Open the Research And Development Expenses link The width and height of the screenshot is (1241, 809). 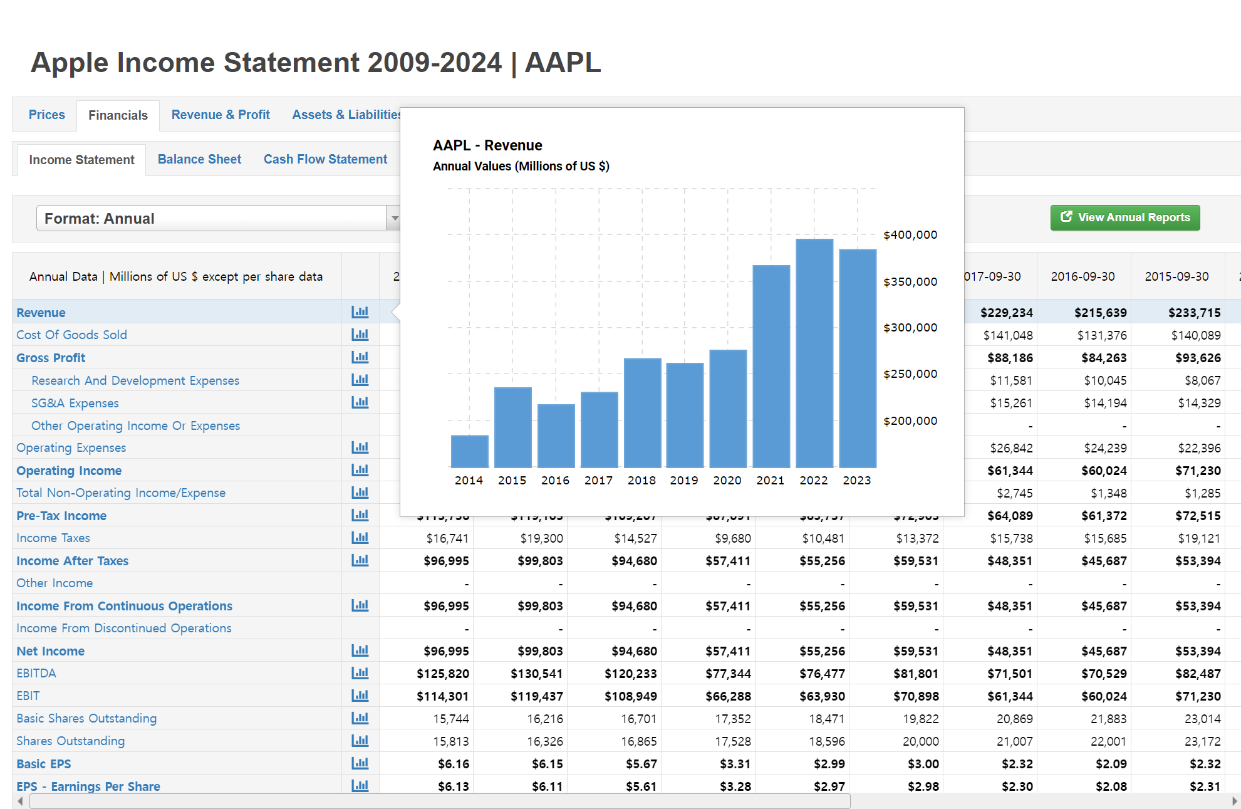coord(135,380)
